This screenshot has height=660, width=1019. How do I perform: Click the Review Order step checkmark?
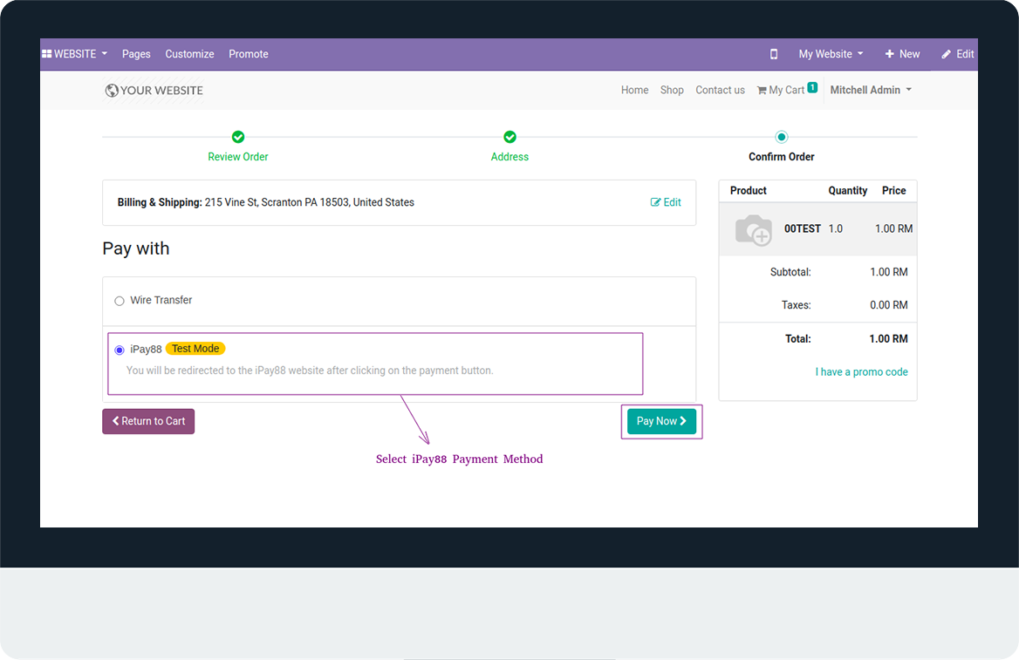(238, 137)
